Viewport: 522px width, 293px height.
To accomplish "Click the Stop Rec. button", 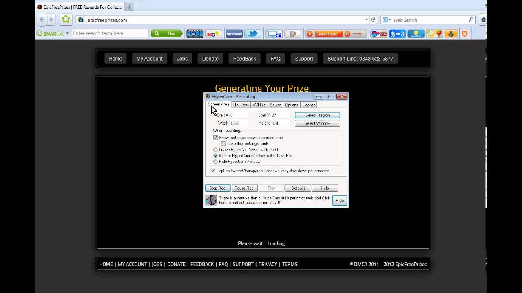I will (218, 188).
